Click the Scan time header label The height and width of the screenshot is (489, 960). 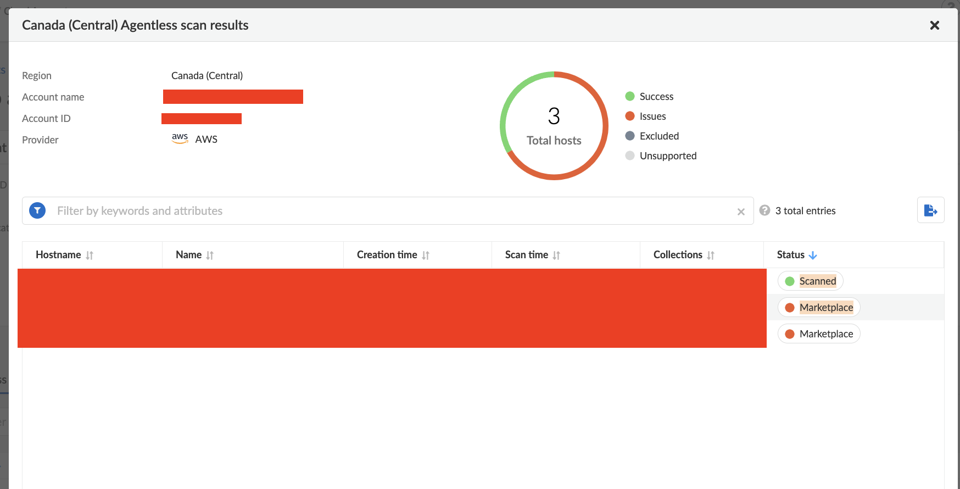(x=527, y=255)
